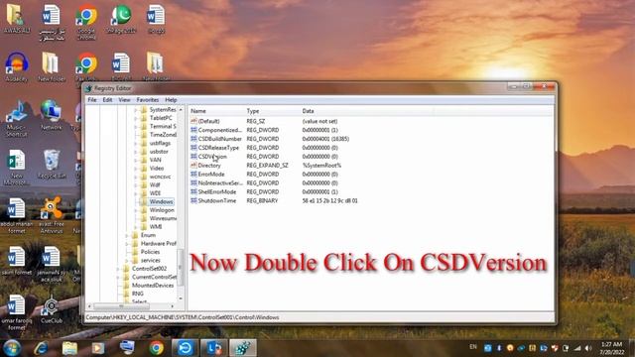Open the Favorites menu

tap(148, 99)
